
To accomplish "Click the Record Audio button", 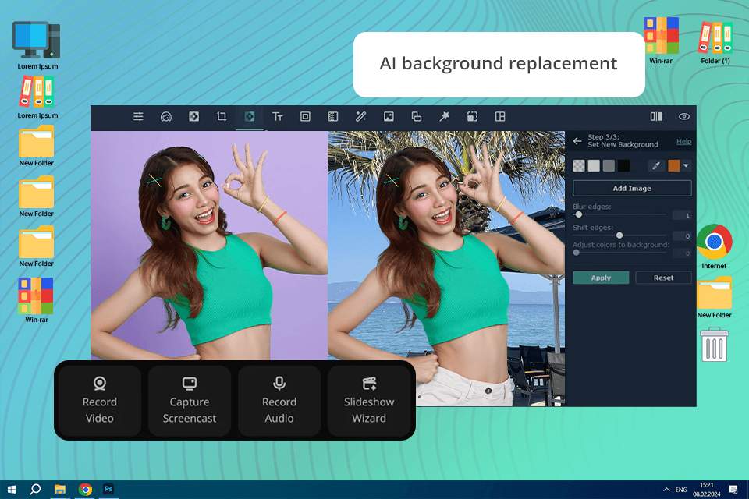I will 279,400.
